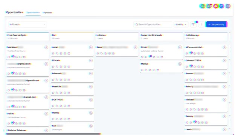
Task: Switch to the Opportunities tab beside Pipelines
Action: click(x=34, y=12)
